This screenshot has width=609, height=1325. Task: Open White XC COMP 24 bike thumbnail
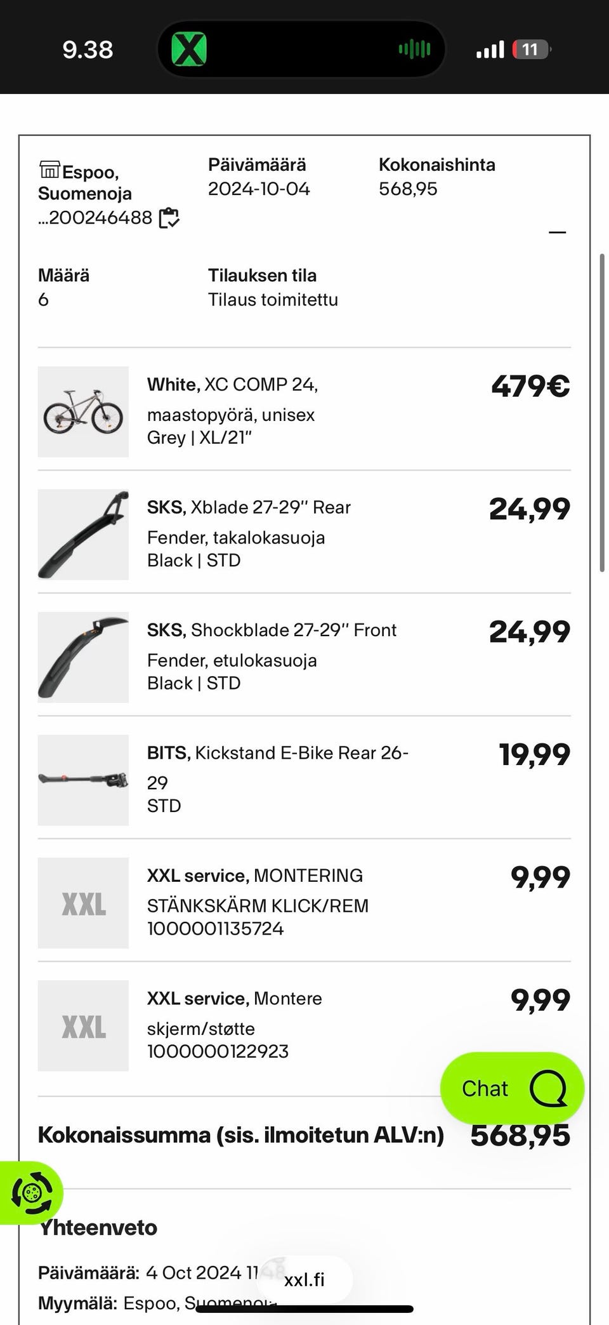tap(83, 411)
